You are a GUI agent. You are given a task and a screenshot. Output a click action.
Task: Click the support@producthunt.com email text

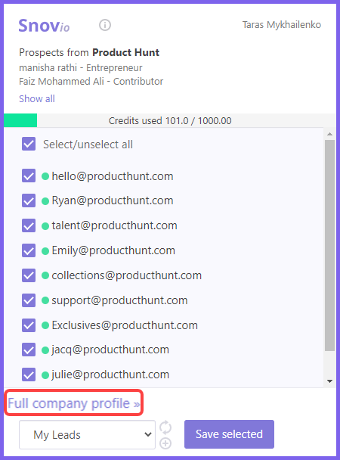point(119,300)
